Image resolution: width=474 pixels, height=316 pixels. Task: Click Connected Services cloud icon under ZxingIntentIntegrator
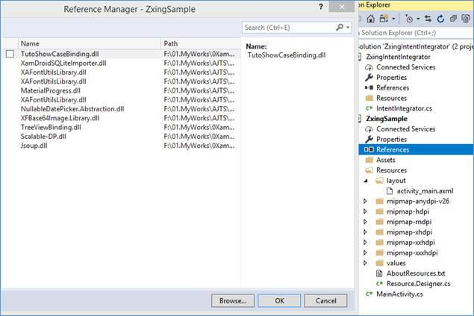pos(369,67)
